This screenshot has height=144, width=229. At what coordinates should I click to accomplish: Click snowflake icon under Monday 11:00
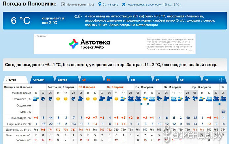148,104
